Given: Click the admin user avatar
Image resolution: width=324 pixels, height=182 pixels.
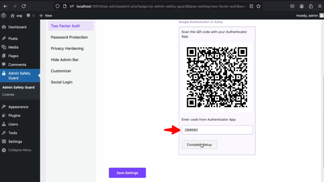Looking at the screenshot, I should [321, 15].
